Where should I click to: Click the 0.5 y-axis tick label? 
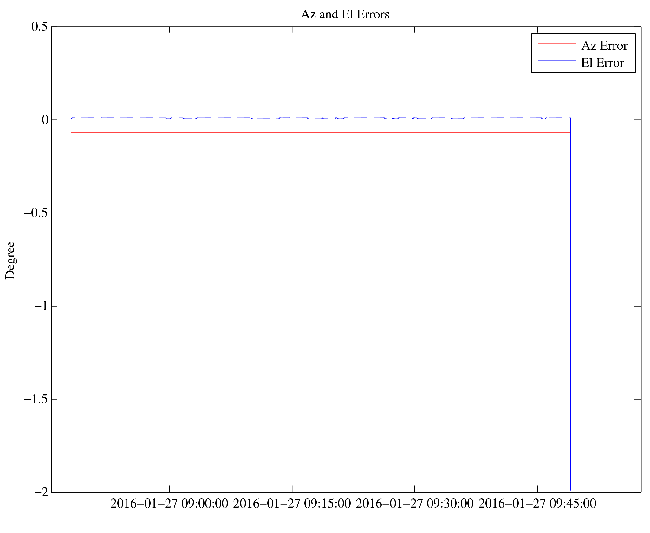tap(39, 27)
